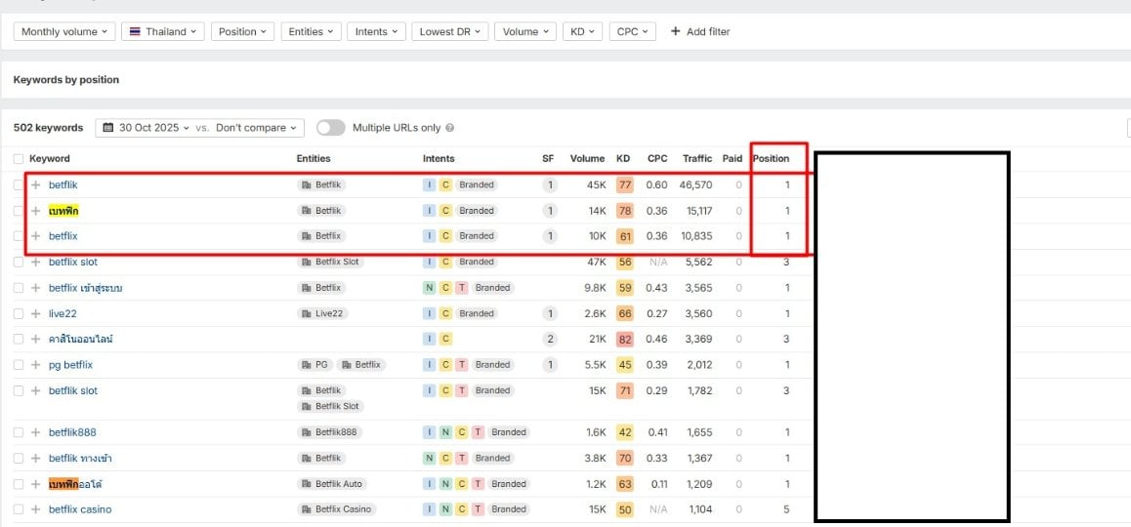
Task: Sort by the Traffic column header
Action: [697, 159]
